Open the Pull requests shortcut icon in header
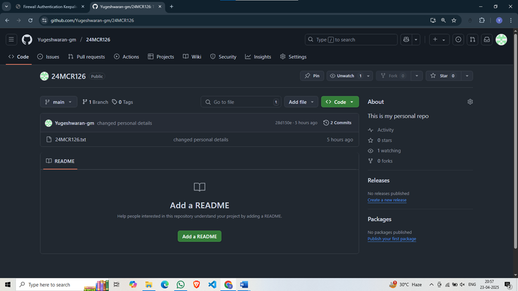The height and width of the screenshot is (291, 518). pyautogui.click(x=472, y=40)
